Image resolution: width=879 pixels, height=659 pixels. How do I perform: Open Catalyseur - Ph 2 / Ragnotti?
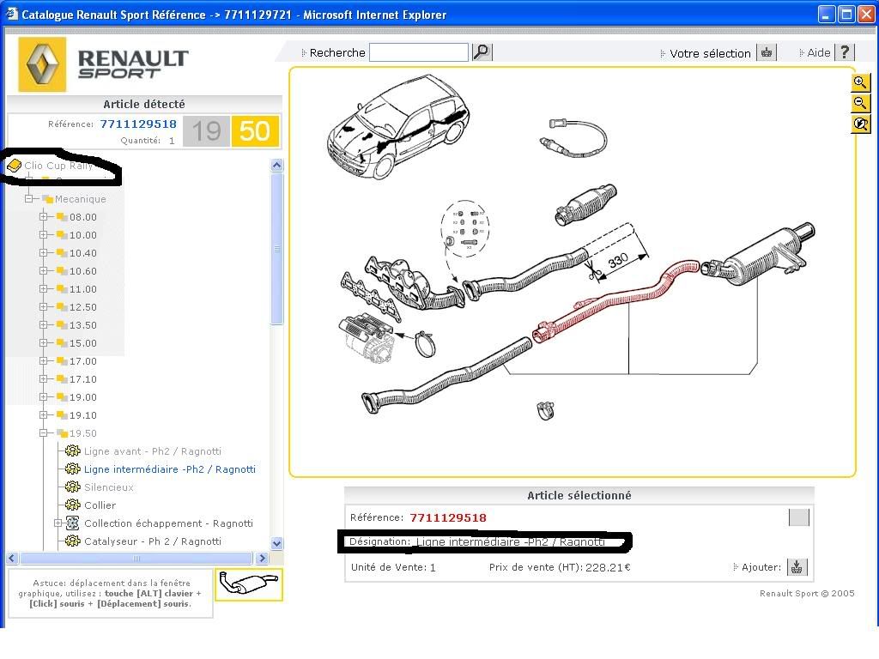point(153,541)
